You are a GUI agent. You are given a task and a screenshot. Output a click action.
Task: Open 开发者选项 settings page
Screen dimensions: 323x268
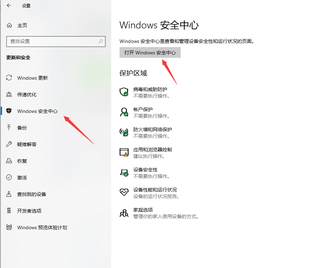point(29,211)
